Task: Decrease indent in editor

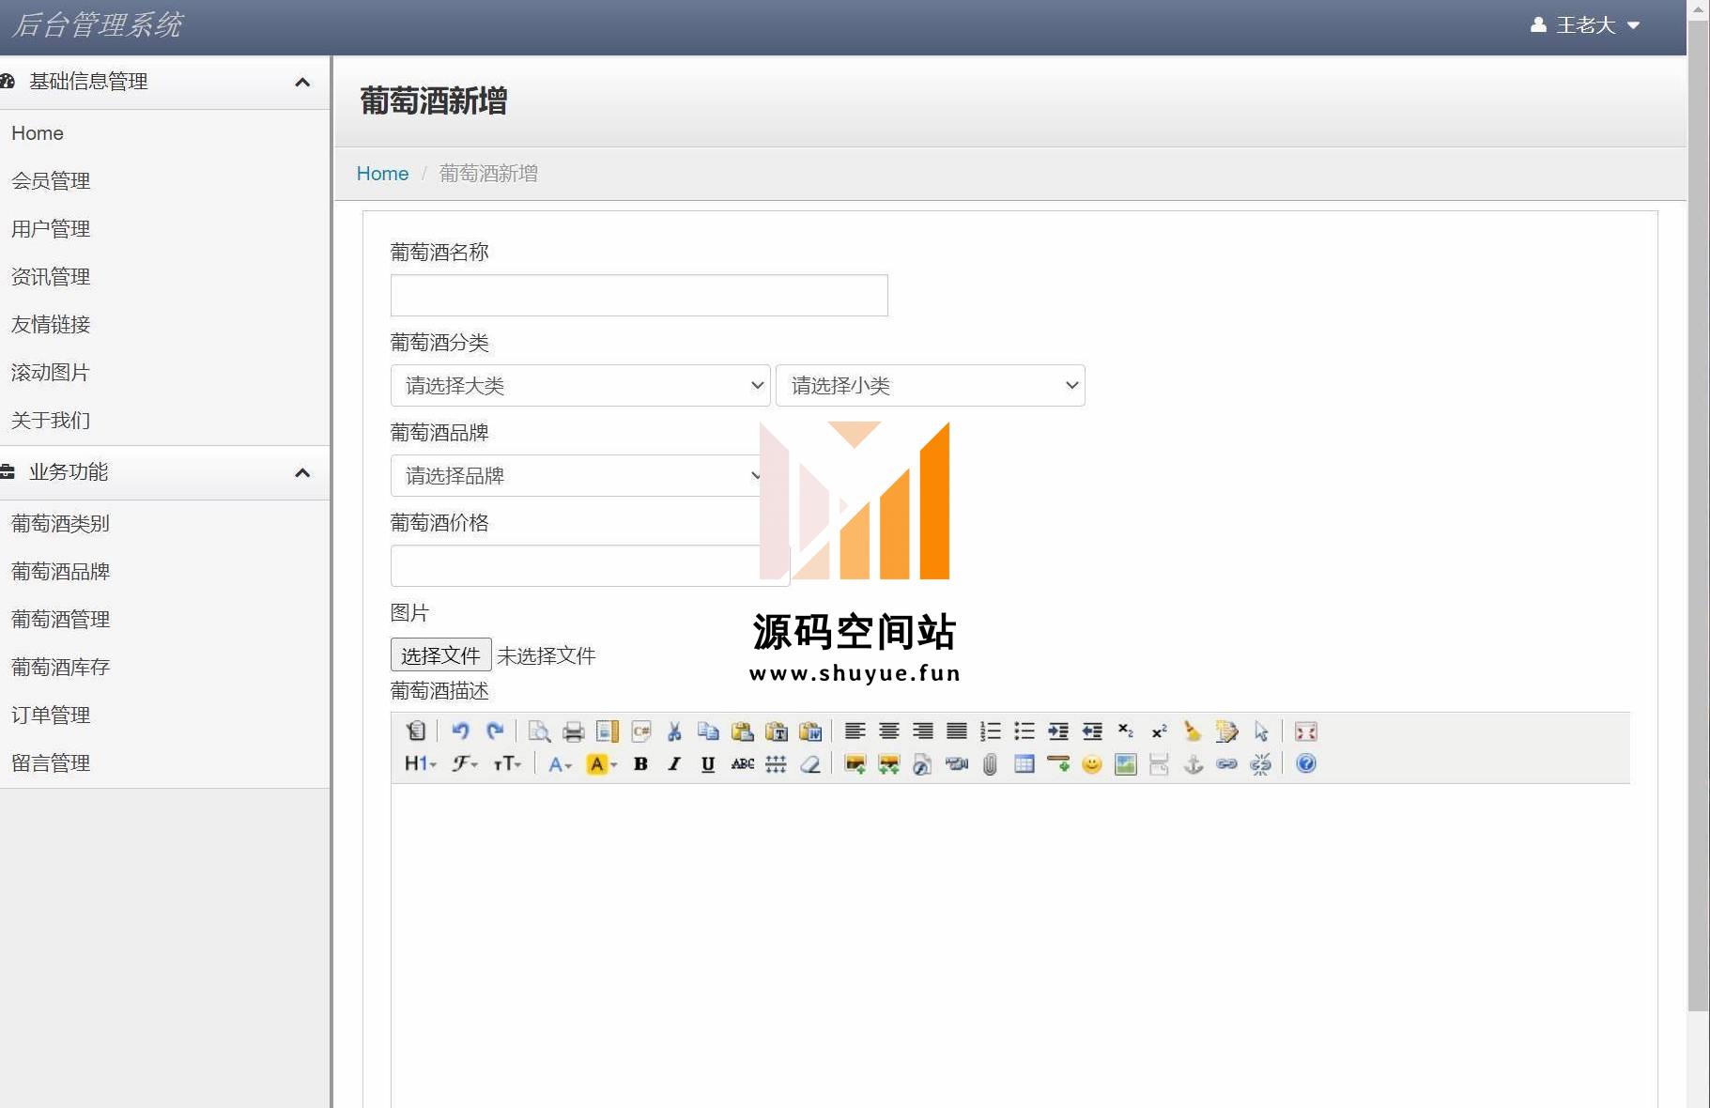Action: point(1091,731)
